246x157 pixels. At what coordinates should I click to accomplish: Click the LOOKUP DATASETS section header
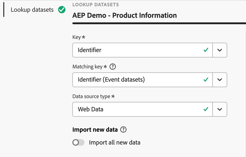coord(95,5)
